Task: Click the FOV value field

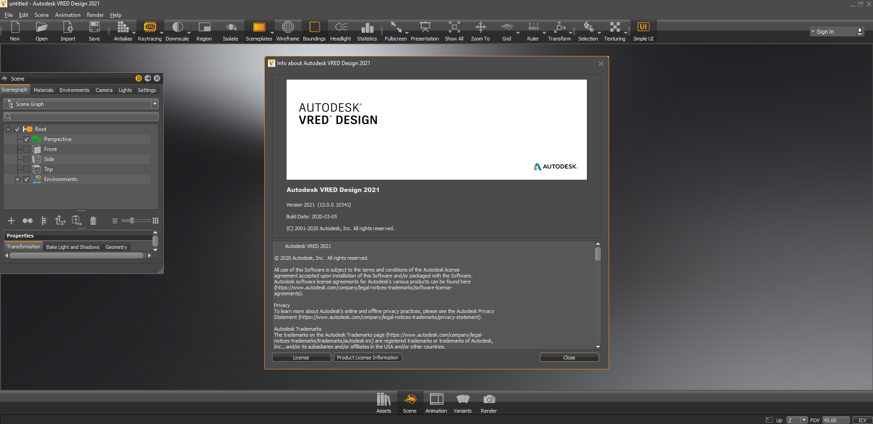Action: pos(836,420)
